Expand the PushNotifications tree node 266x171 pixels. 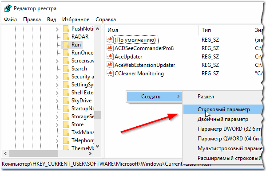(57, 29)
